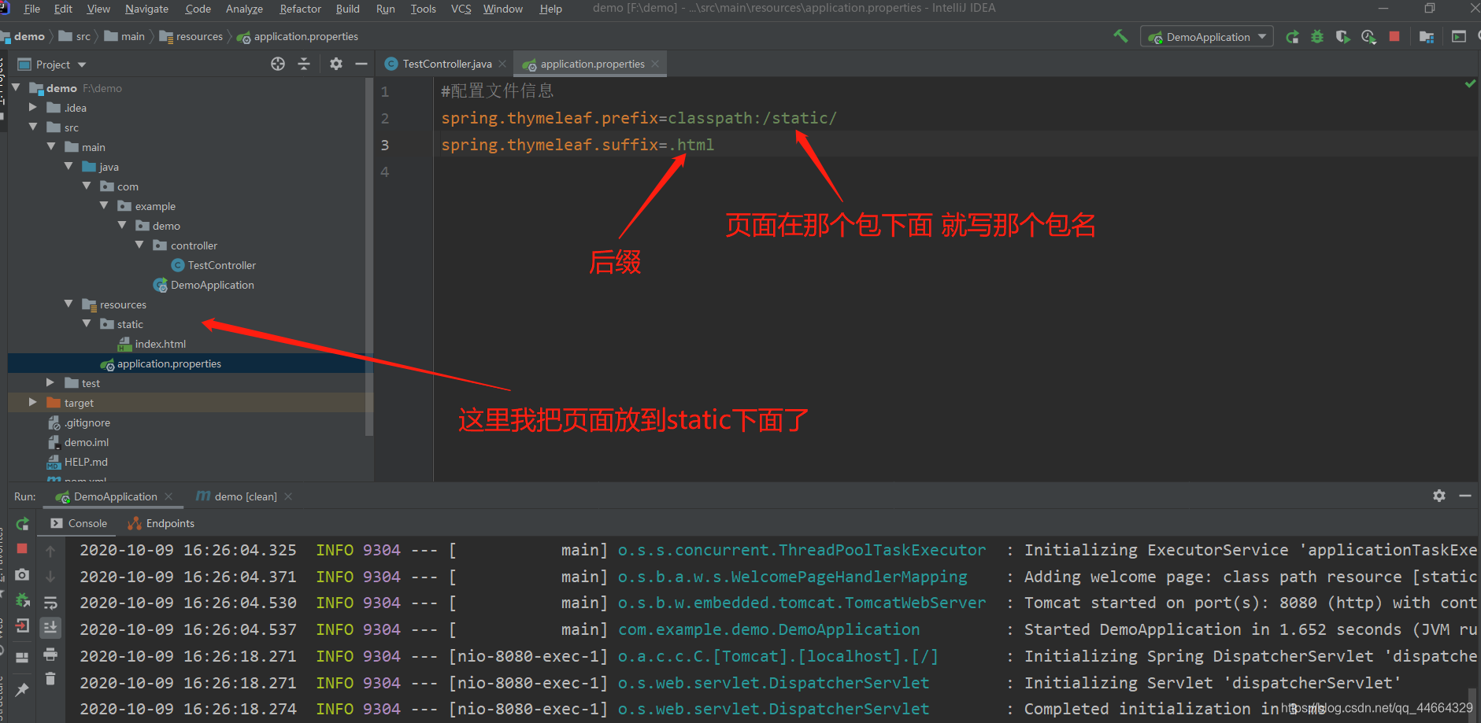1481x723 pixels.
Task: Open the Build menu
Action: 347,9
